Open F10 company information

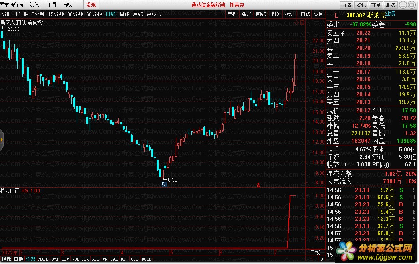pos(275,14)
